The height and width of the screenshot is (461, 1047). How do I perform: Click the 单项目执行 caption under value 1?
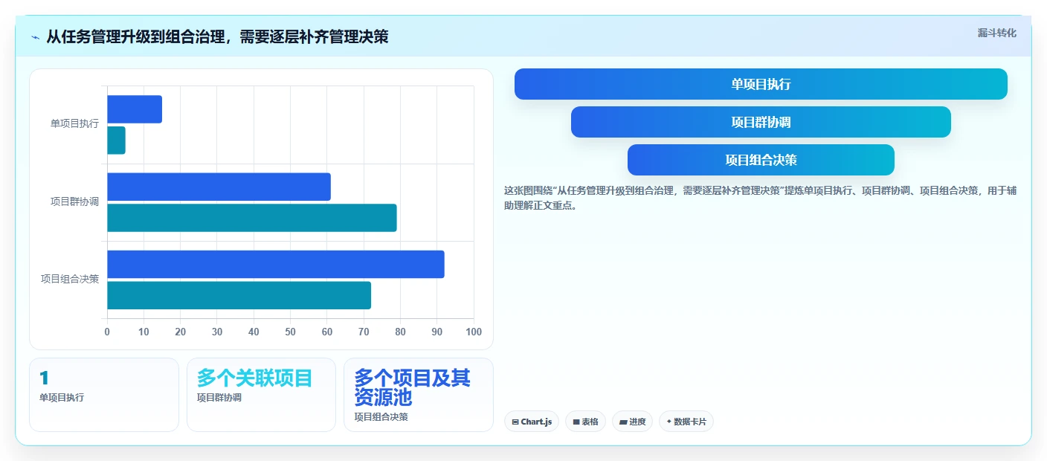62,398
